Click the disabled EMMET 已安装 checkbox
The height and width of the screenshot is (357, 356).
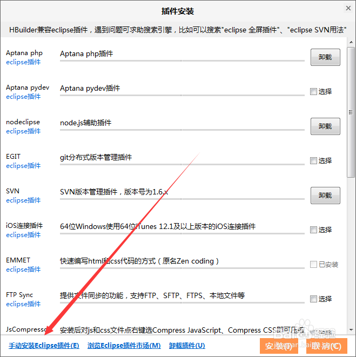point(313,264)
